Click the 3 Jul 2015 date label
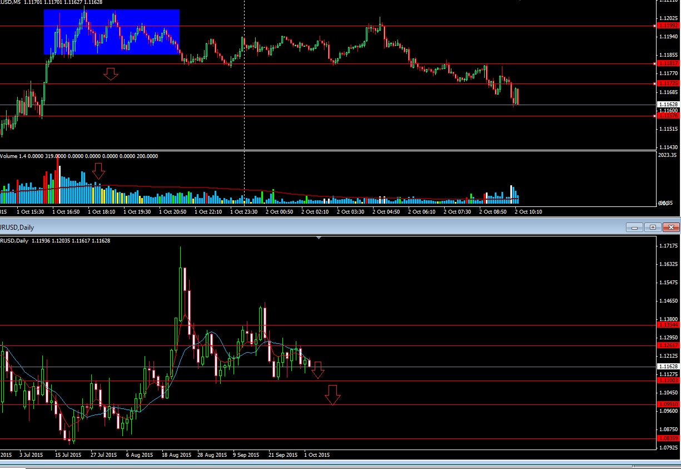 click(x=31, y=455)
